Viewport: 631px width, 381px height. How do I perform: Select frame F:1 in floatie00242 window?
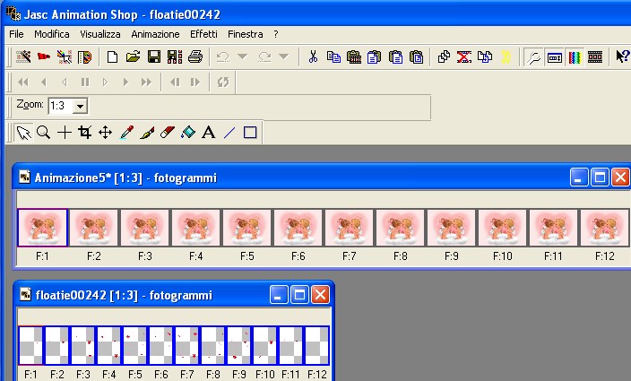[x=30, y=346]
